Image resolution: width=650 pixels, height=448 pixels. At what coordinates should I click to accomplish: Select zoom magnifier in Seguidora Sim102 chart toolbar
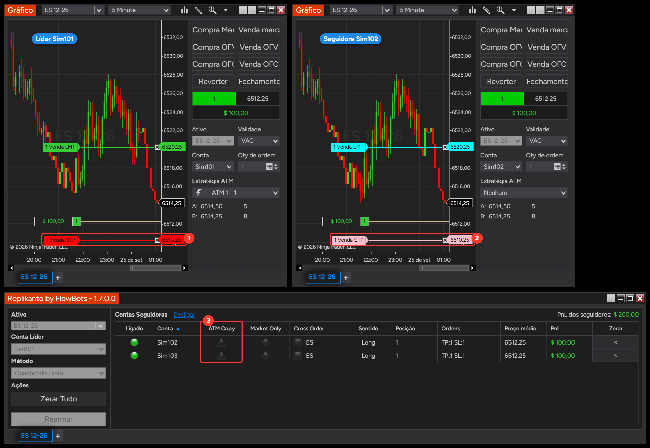(x=500, y=10)
